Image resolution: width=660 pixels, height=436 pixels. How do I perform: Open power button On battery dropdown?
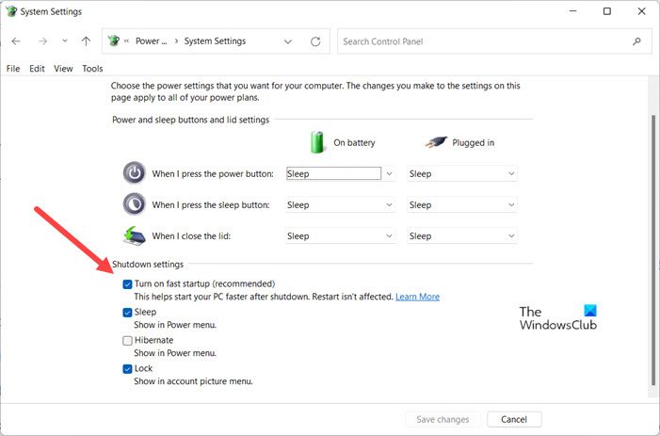pos(340,173)
